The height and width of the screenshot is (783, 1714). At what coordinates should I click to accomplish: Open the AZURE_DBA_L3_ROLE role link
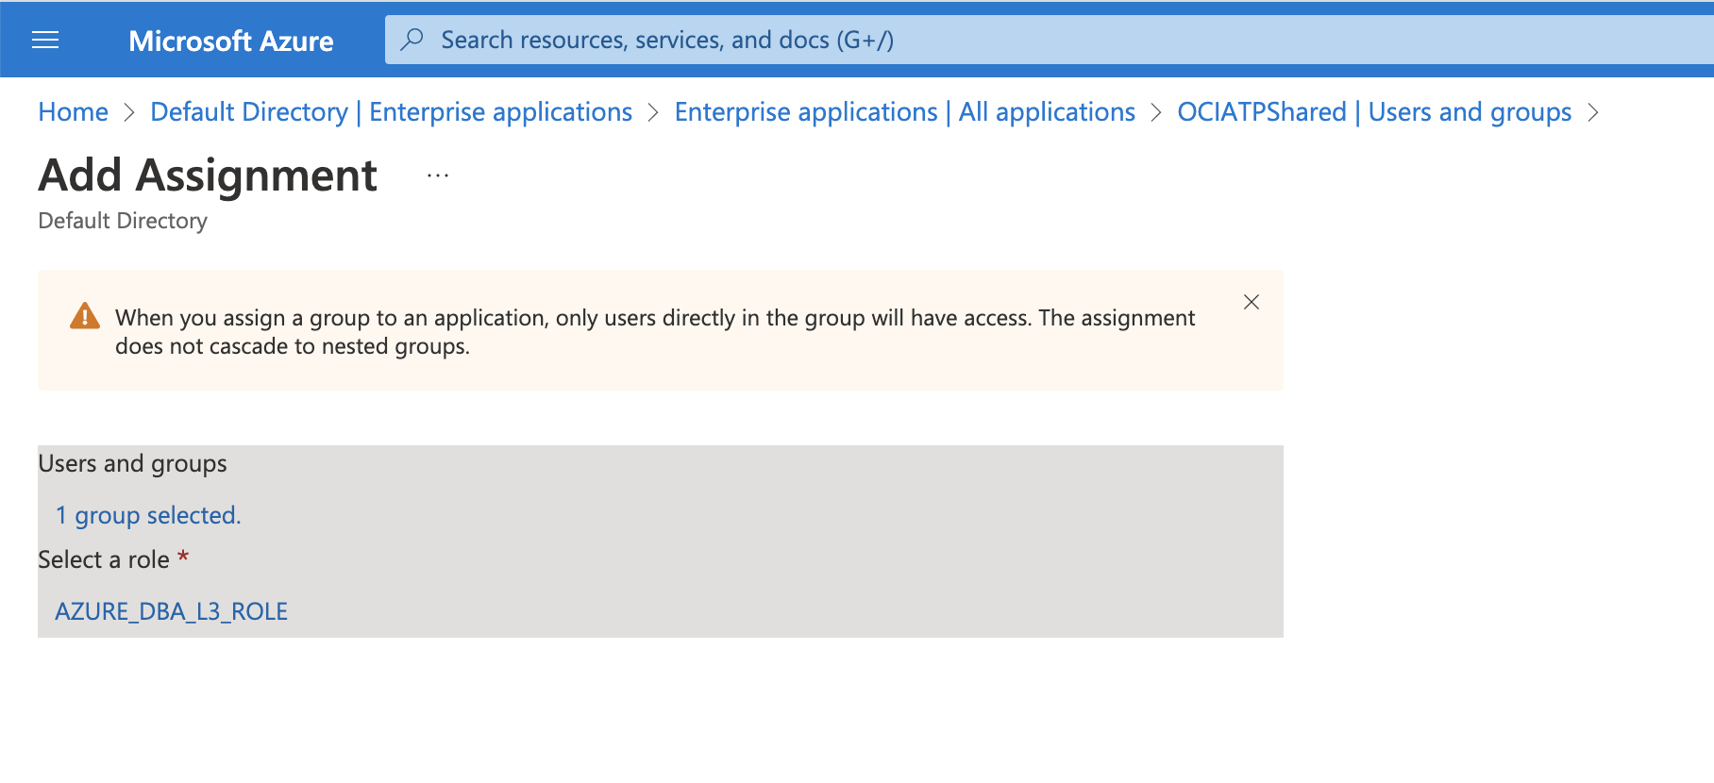coord(171,611)
